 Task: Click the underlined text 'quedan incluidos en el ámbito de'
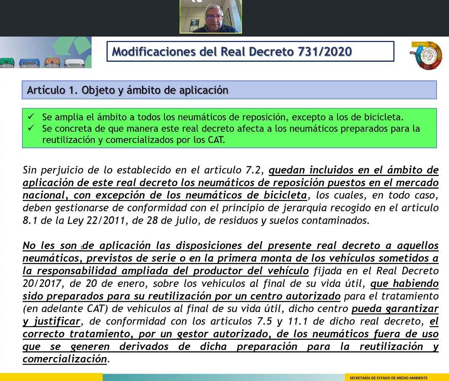click(x=353, y=170)
